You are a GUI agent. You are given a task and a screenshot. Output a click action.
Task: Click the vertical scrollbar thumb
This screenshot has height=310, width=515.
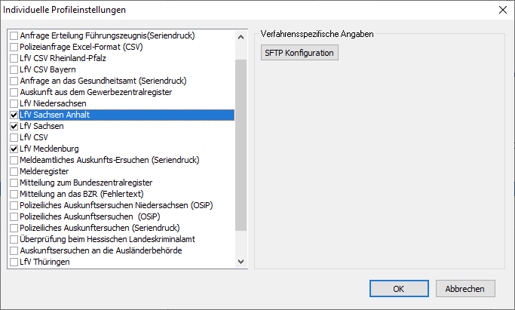(241, 143)
